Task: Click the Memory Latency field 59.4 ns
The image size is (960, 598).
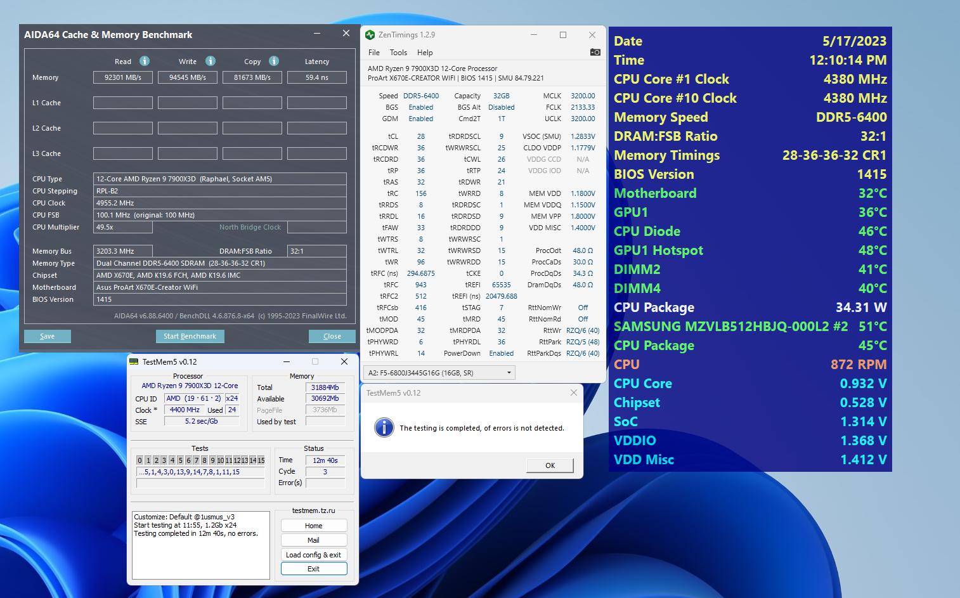Action: coord(317,77)
